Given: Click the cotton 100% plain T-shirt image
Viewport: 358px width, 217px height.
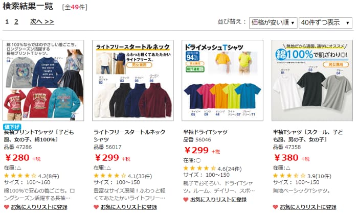Looking at the screenshot, I should pos(312,81).
